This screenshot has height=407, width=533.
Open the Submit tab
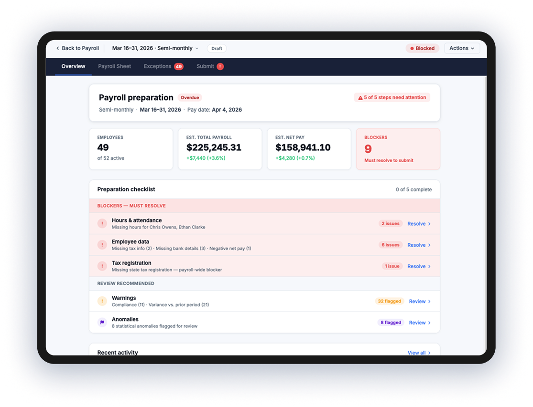point(210,66)
